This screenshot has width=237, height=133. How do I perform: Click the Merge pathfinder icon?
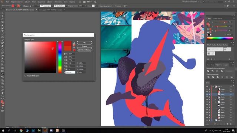pyautogui.click(x=217, y=77)
